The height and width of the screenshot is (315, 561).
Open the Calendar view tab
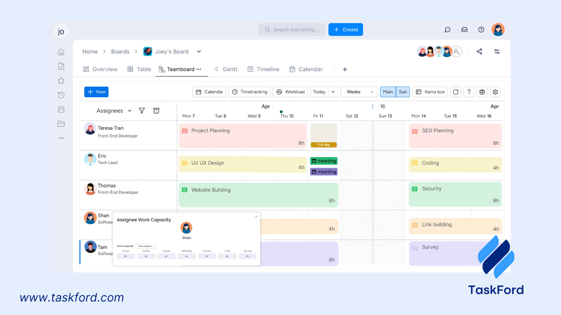click(306, 69)
